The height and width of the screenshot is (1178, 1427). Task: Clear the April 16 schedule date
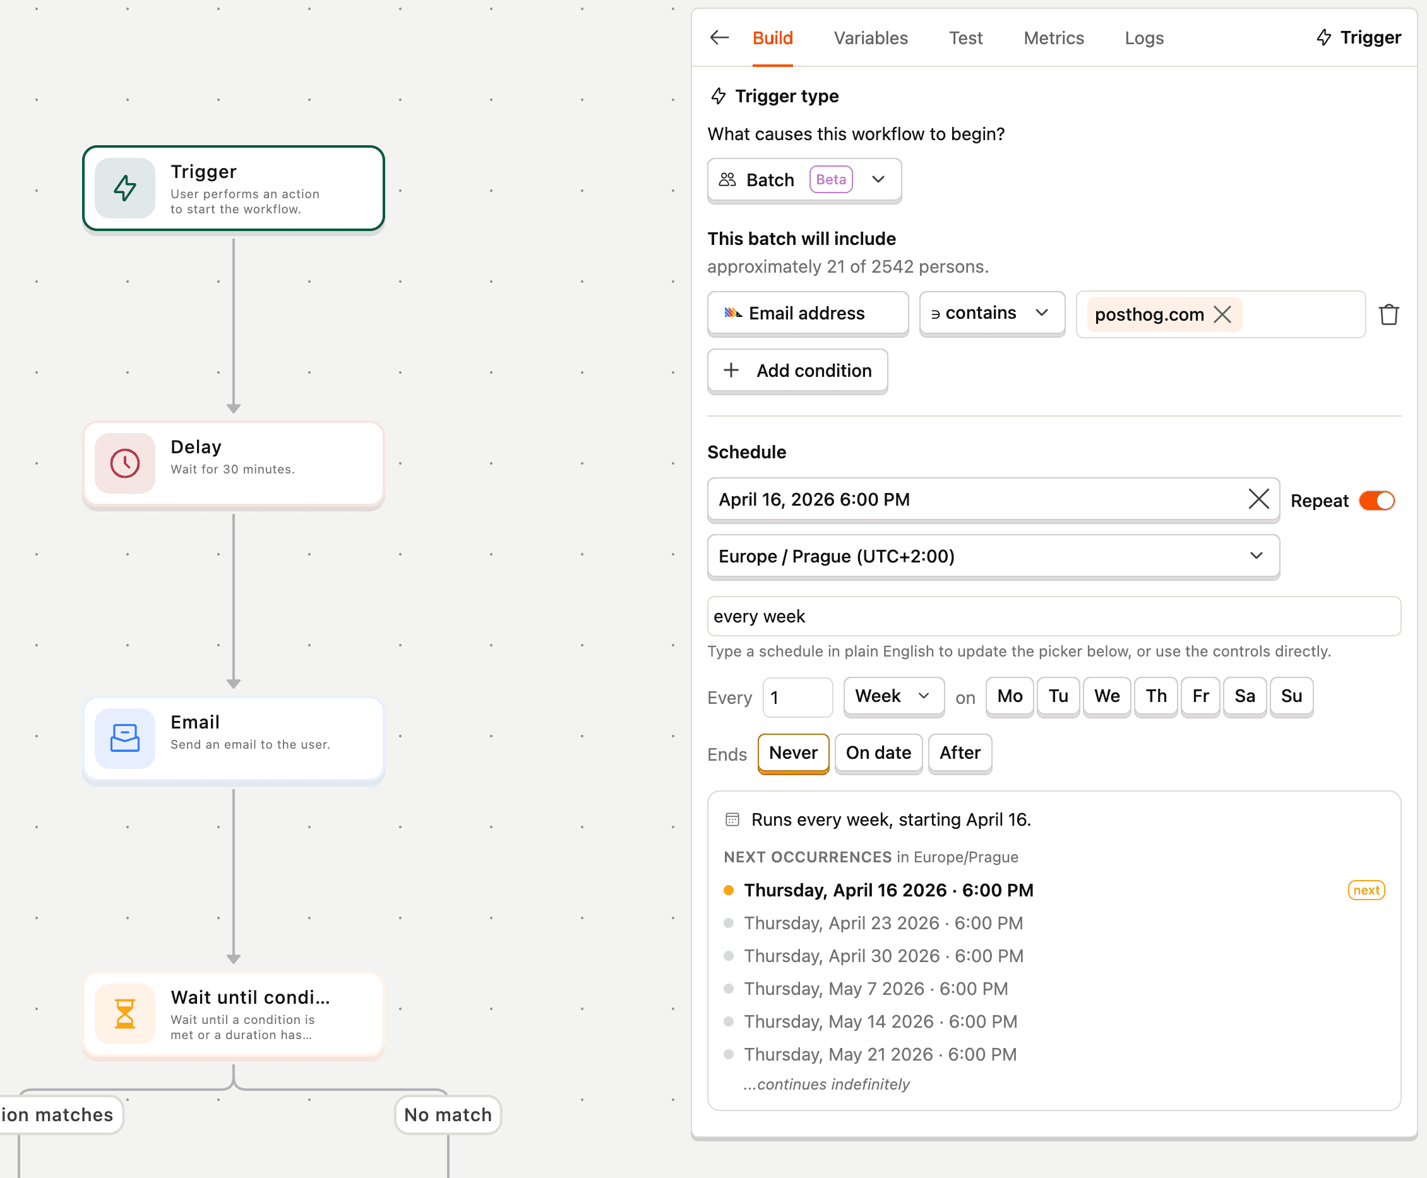click(1258, 499)
